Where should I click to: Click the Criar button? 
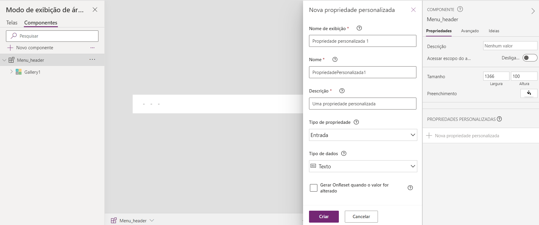click(x=324, y=217)
